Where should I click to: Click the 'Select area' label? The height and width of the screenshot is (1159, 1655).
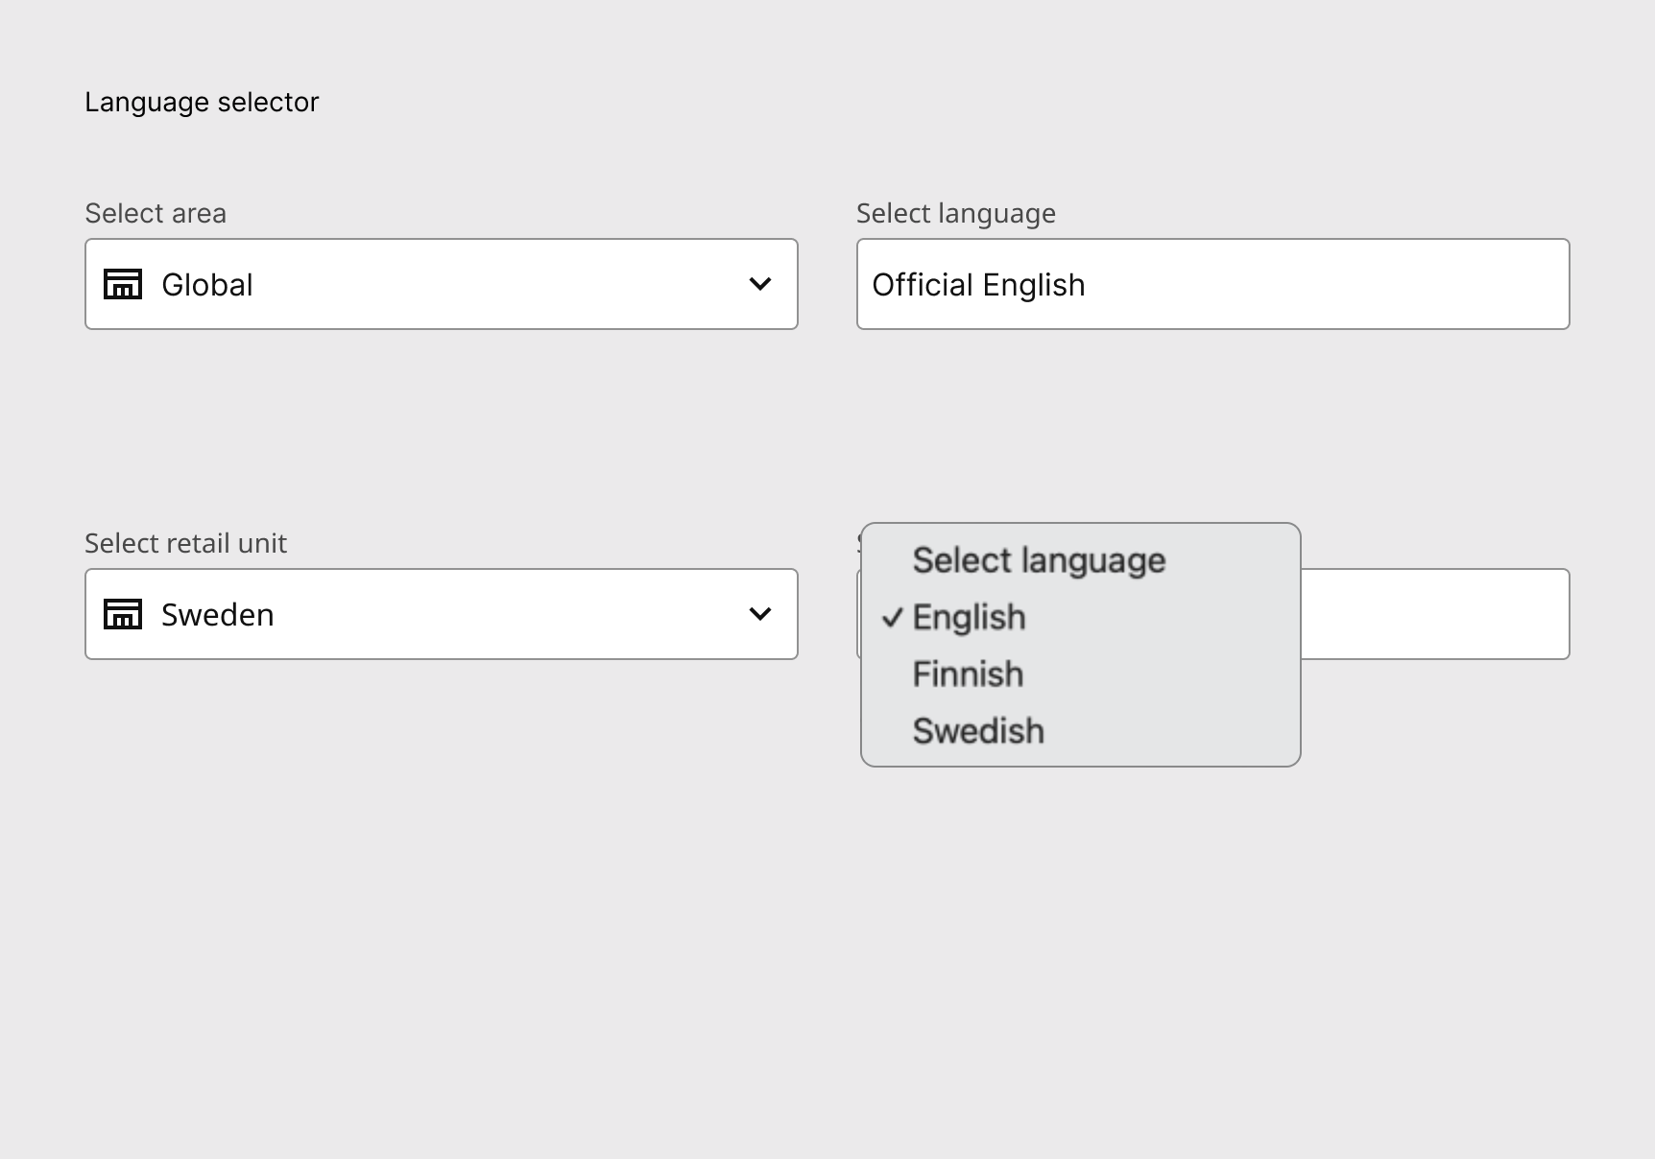[156, 213]
